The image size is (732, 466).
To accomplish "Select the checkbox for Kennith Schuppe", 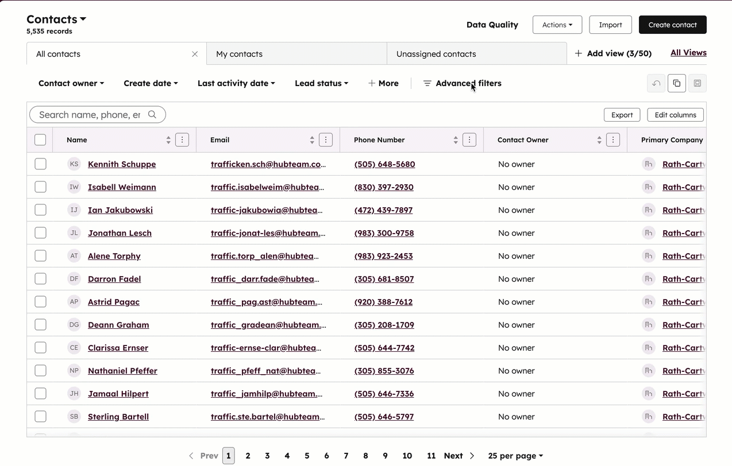I will [40, 164].
